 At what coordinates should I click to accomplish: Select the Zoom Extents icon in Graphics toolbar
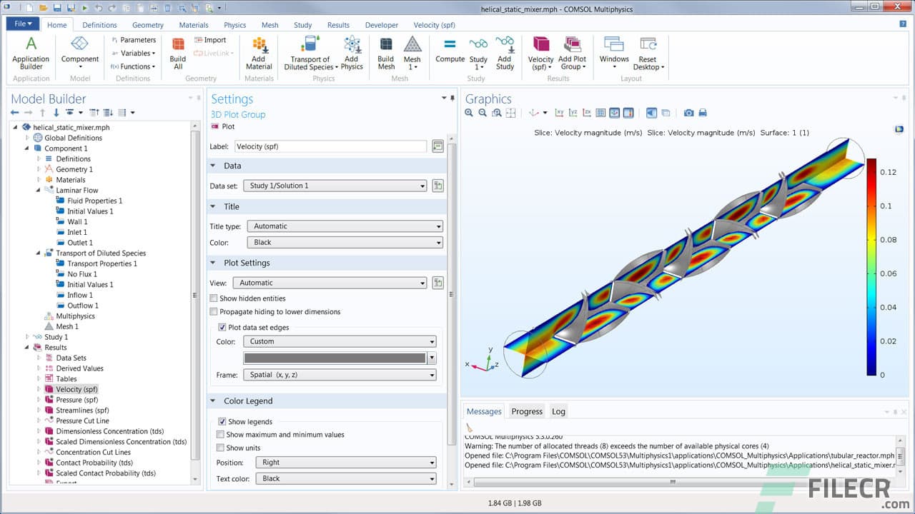[x=510, y=113]
